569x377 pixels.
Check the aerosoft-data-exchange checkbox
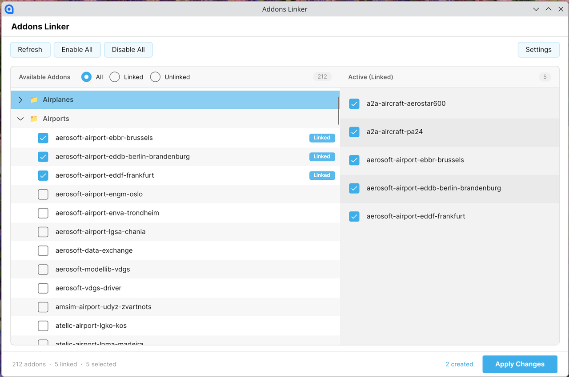click(x=43, y=250)
